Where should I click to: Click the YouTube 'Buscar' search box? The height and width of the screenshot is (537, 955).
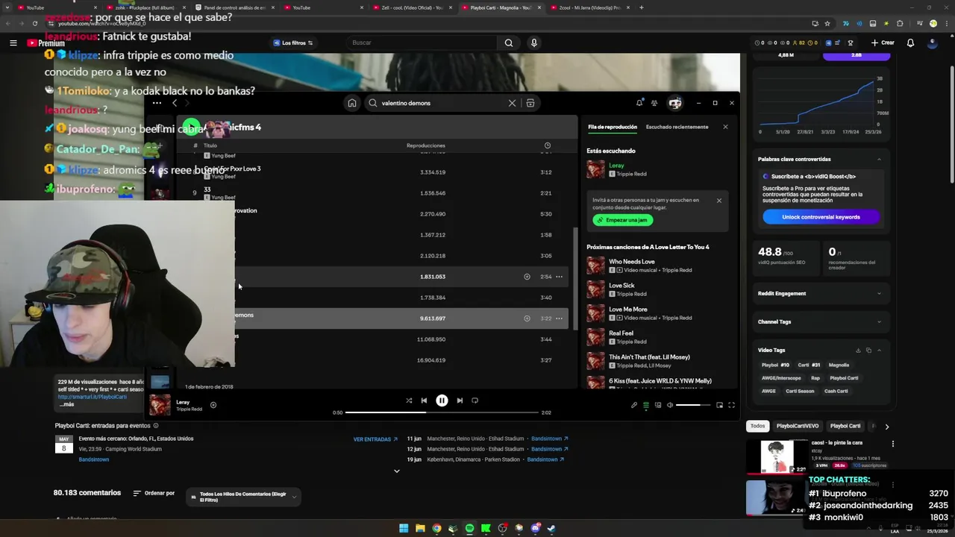[422, 43]
